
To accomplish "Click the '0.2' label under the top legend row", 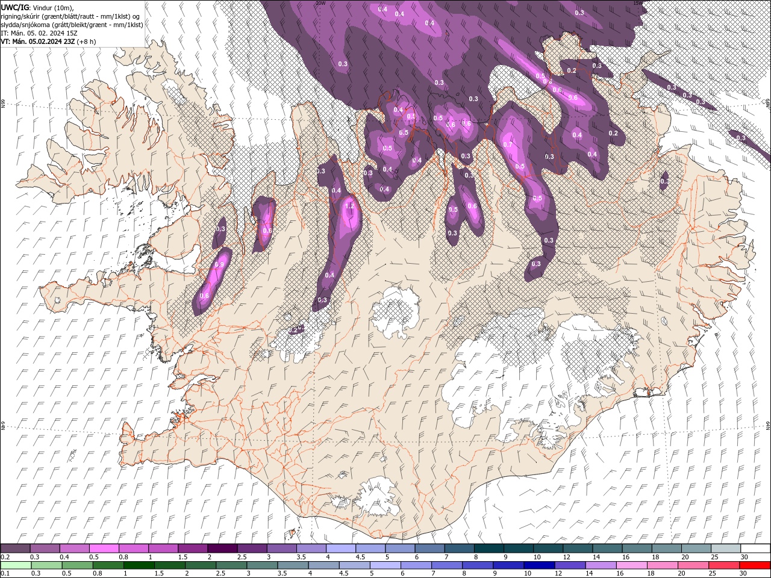I will (x=5, y=557).
